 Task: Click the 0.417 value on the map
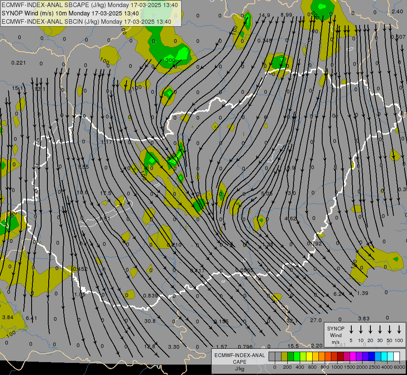click(x=197, y=271)
